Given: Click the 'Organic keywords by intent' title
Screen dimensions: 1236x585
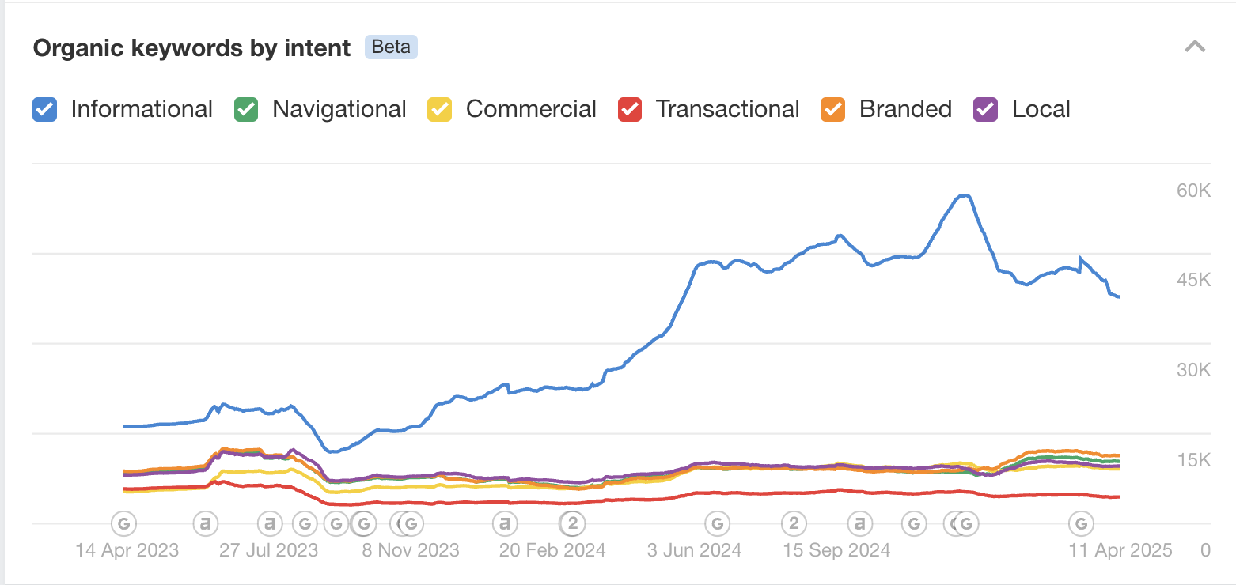Looking at the screenshot, I should click(x=191, y=48).
